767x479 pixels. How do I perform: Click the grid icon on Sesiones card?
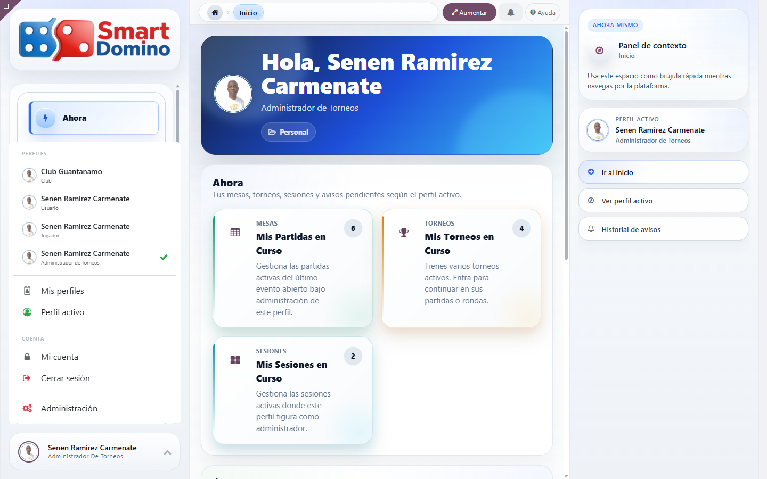[x=235, y=360]
